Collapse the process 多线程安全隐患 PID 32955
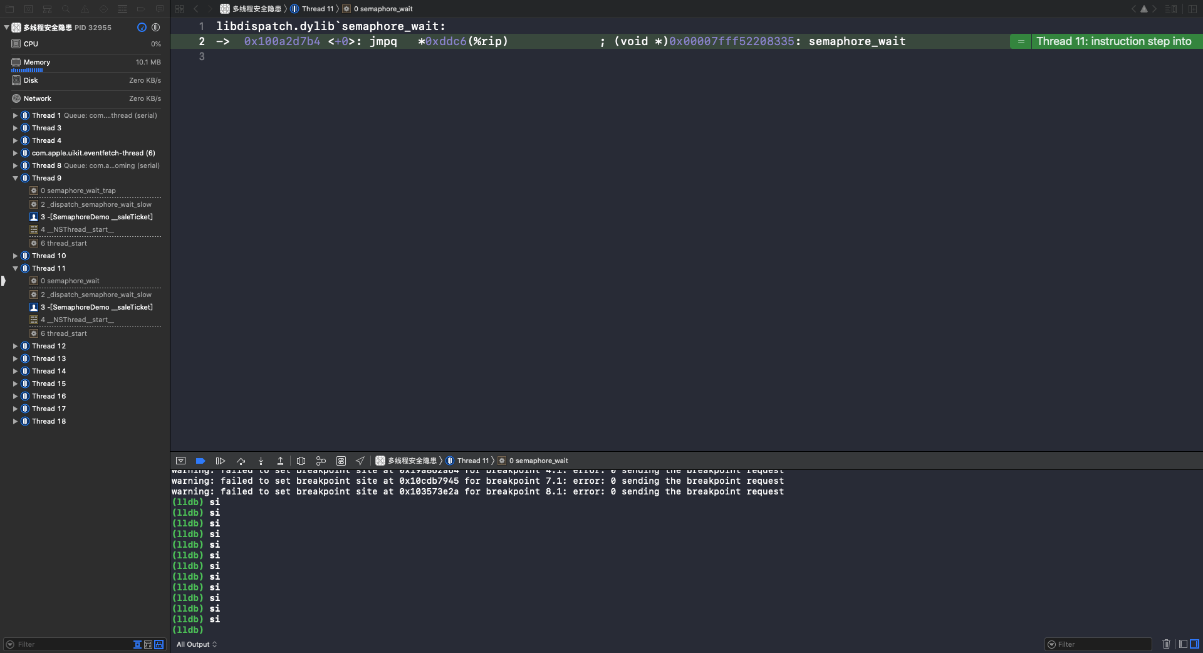 point(6,28)
